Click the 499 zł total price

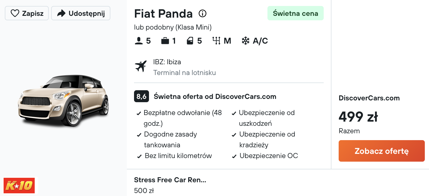(358, 117)
